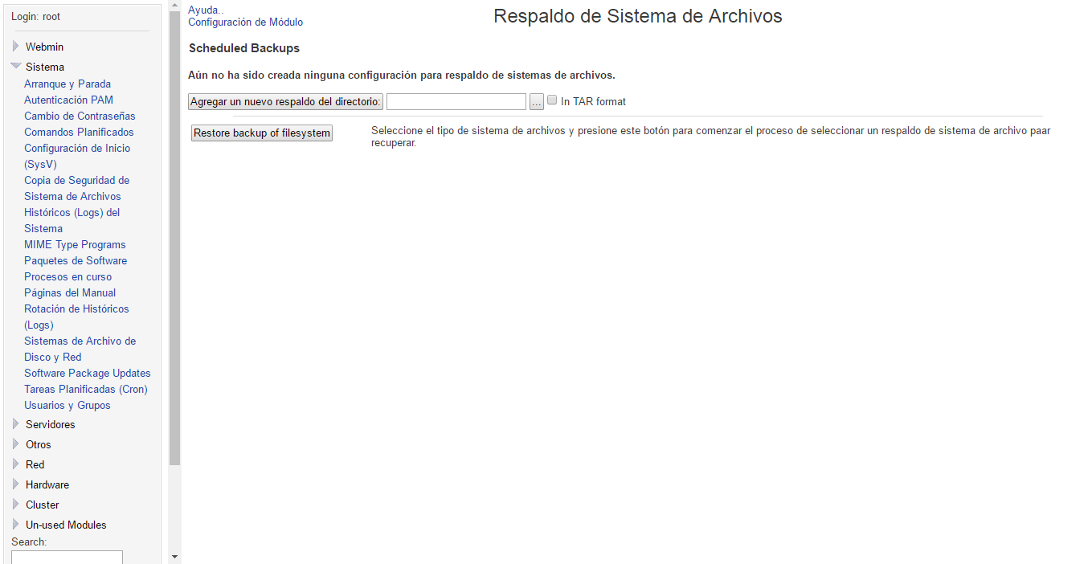The width and height of the screenshot is (1092, 564).
Task: Click the Un-used Modules arrow icon
Action: (15, 525)
